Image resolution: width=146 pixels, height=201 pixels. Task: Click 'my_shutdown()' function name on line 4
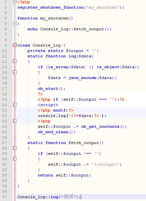[x=57, y=18]
